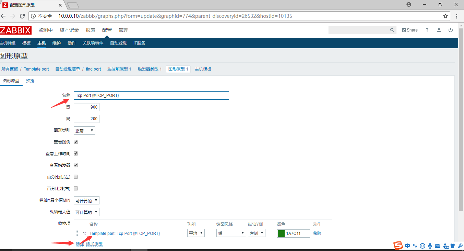464x251 pixels.
Task: Open Chrome three-dot menu
Action: tap(457, 16)
